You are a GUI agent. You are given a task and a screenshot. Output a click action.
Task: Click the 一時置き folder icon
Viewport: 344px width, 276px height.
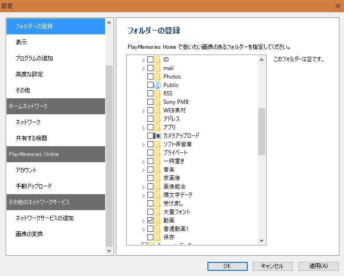[157, 161]
